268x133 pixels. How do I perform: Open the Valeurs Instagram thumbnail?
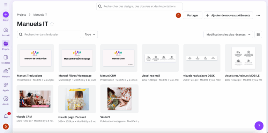tap(119, 99)
